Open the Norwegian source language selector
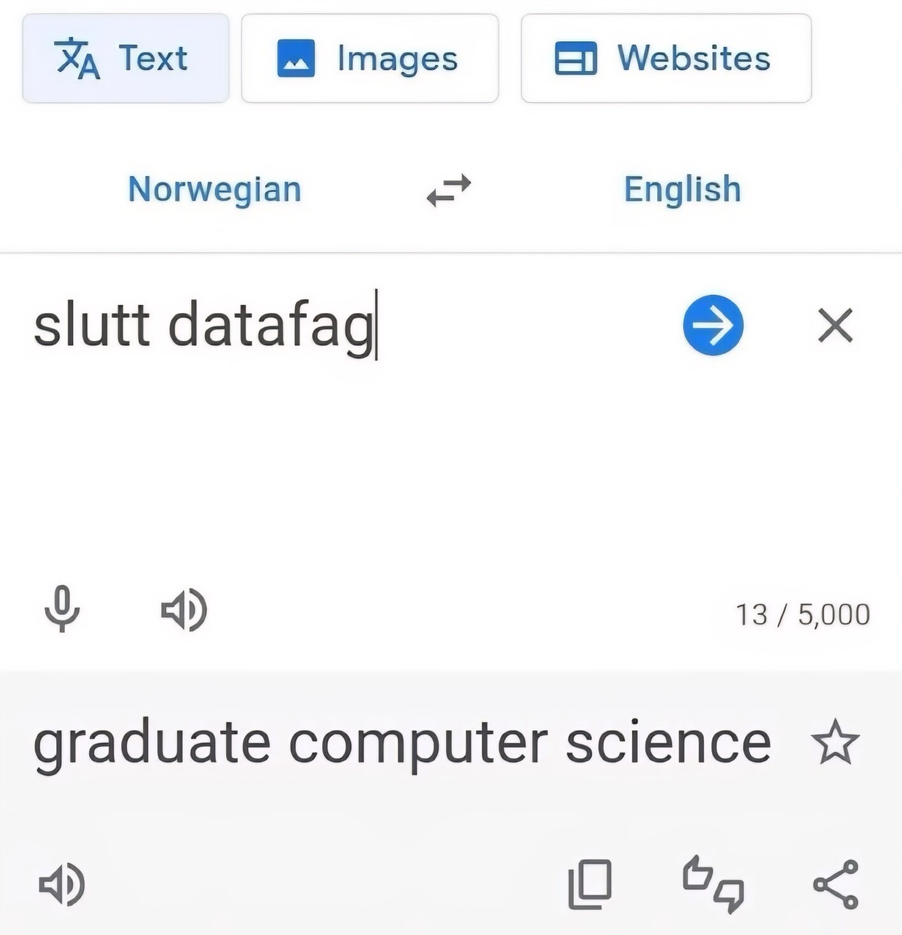902x935 pixels. coord(215,189)
